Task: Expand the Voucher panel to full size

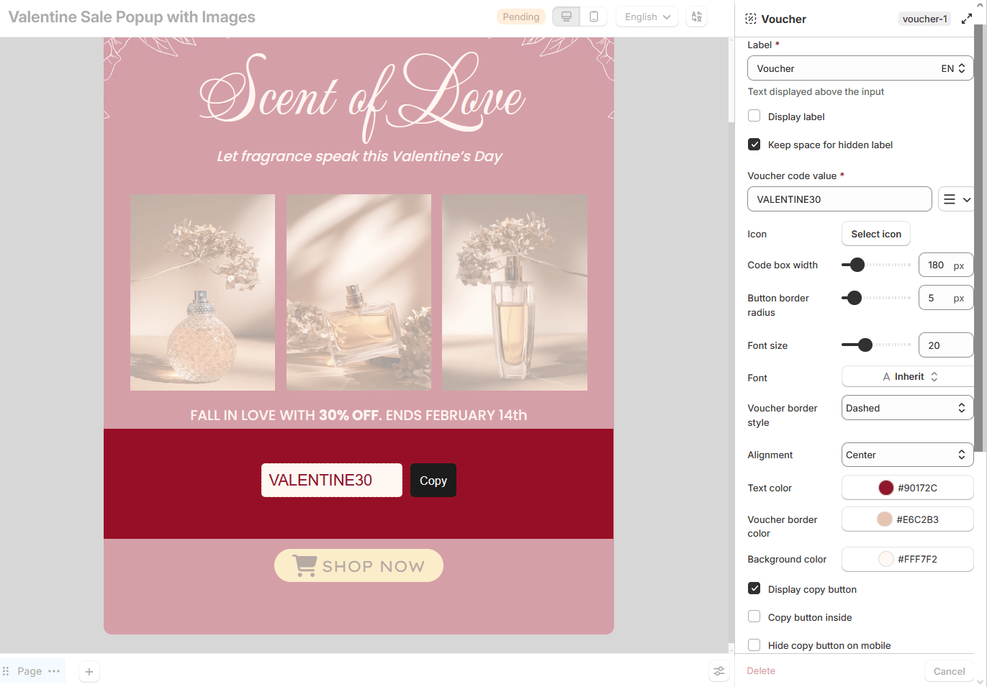Action: pos(967,19)
